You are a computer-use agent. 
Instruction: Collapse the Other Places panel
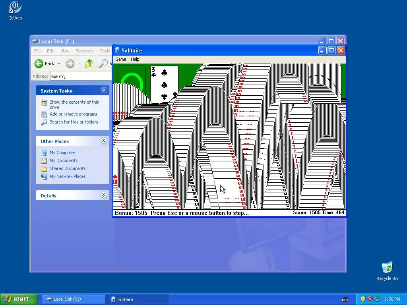click(x=104, y=141)
